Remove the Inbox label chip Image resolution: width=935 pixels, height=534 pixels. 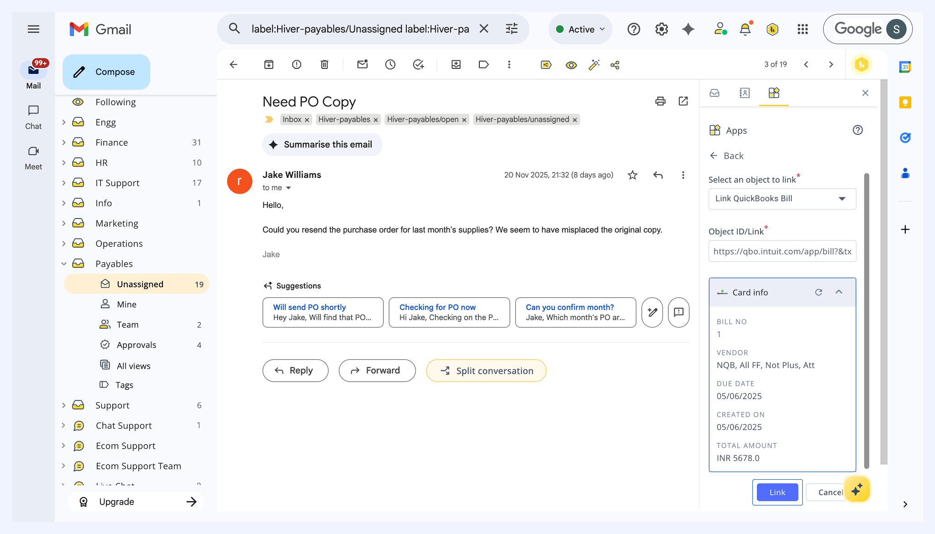[307, 120]
